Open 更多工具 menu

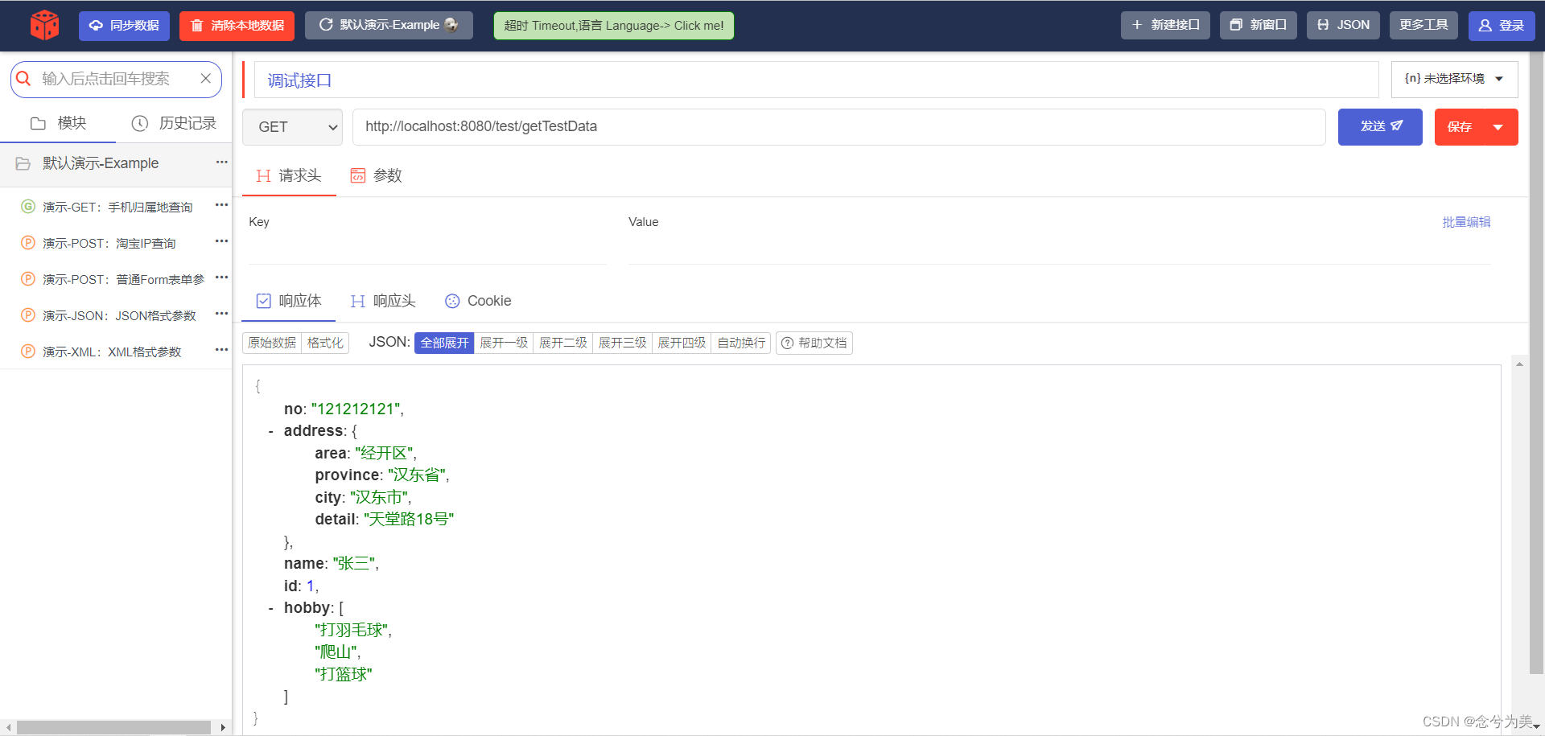pos(1423,26)
